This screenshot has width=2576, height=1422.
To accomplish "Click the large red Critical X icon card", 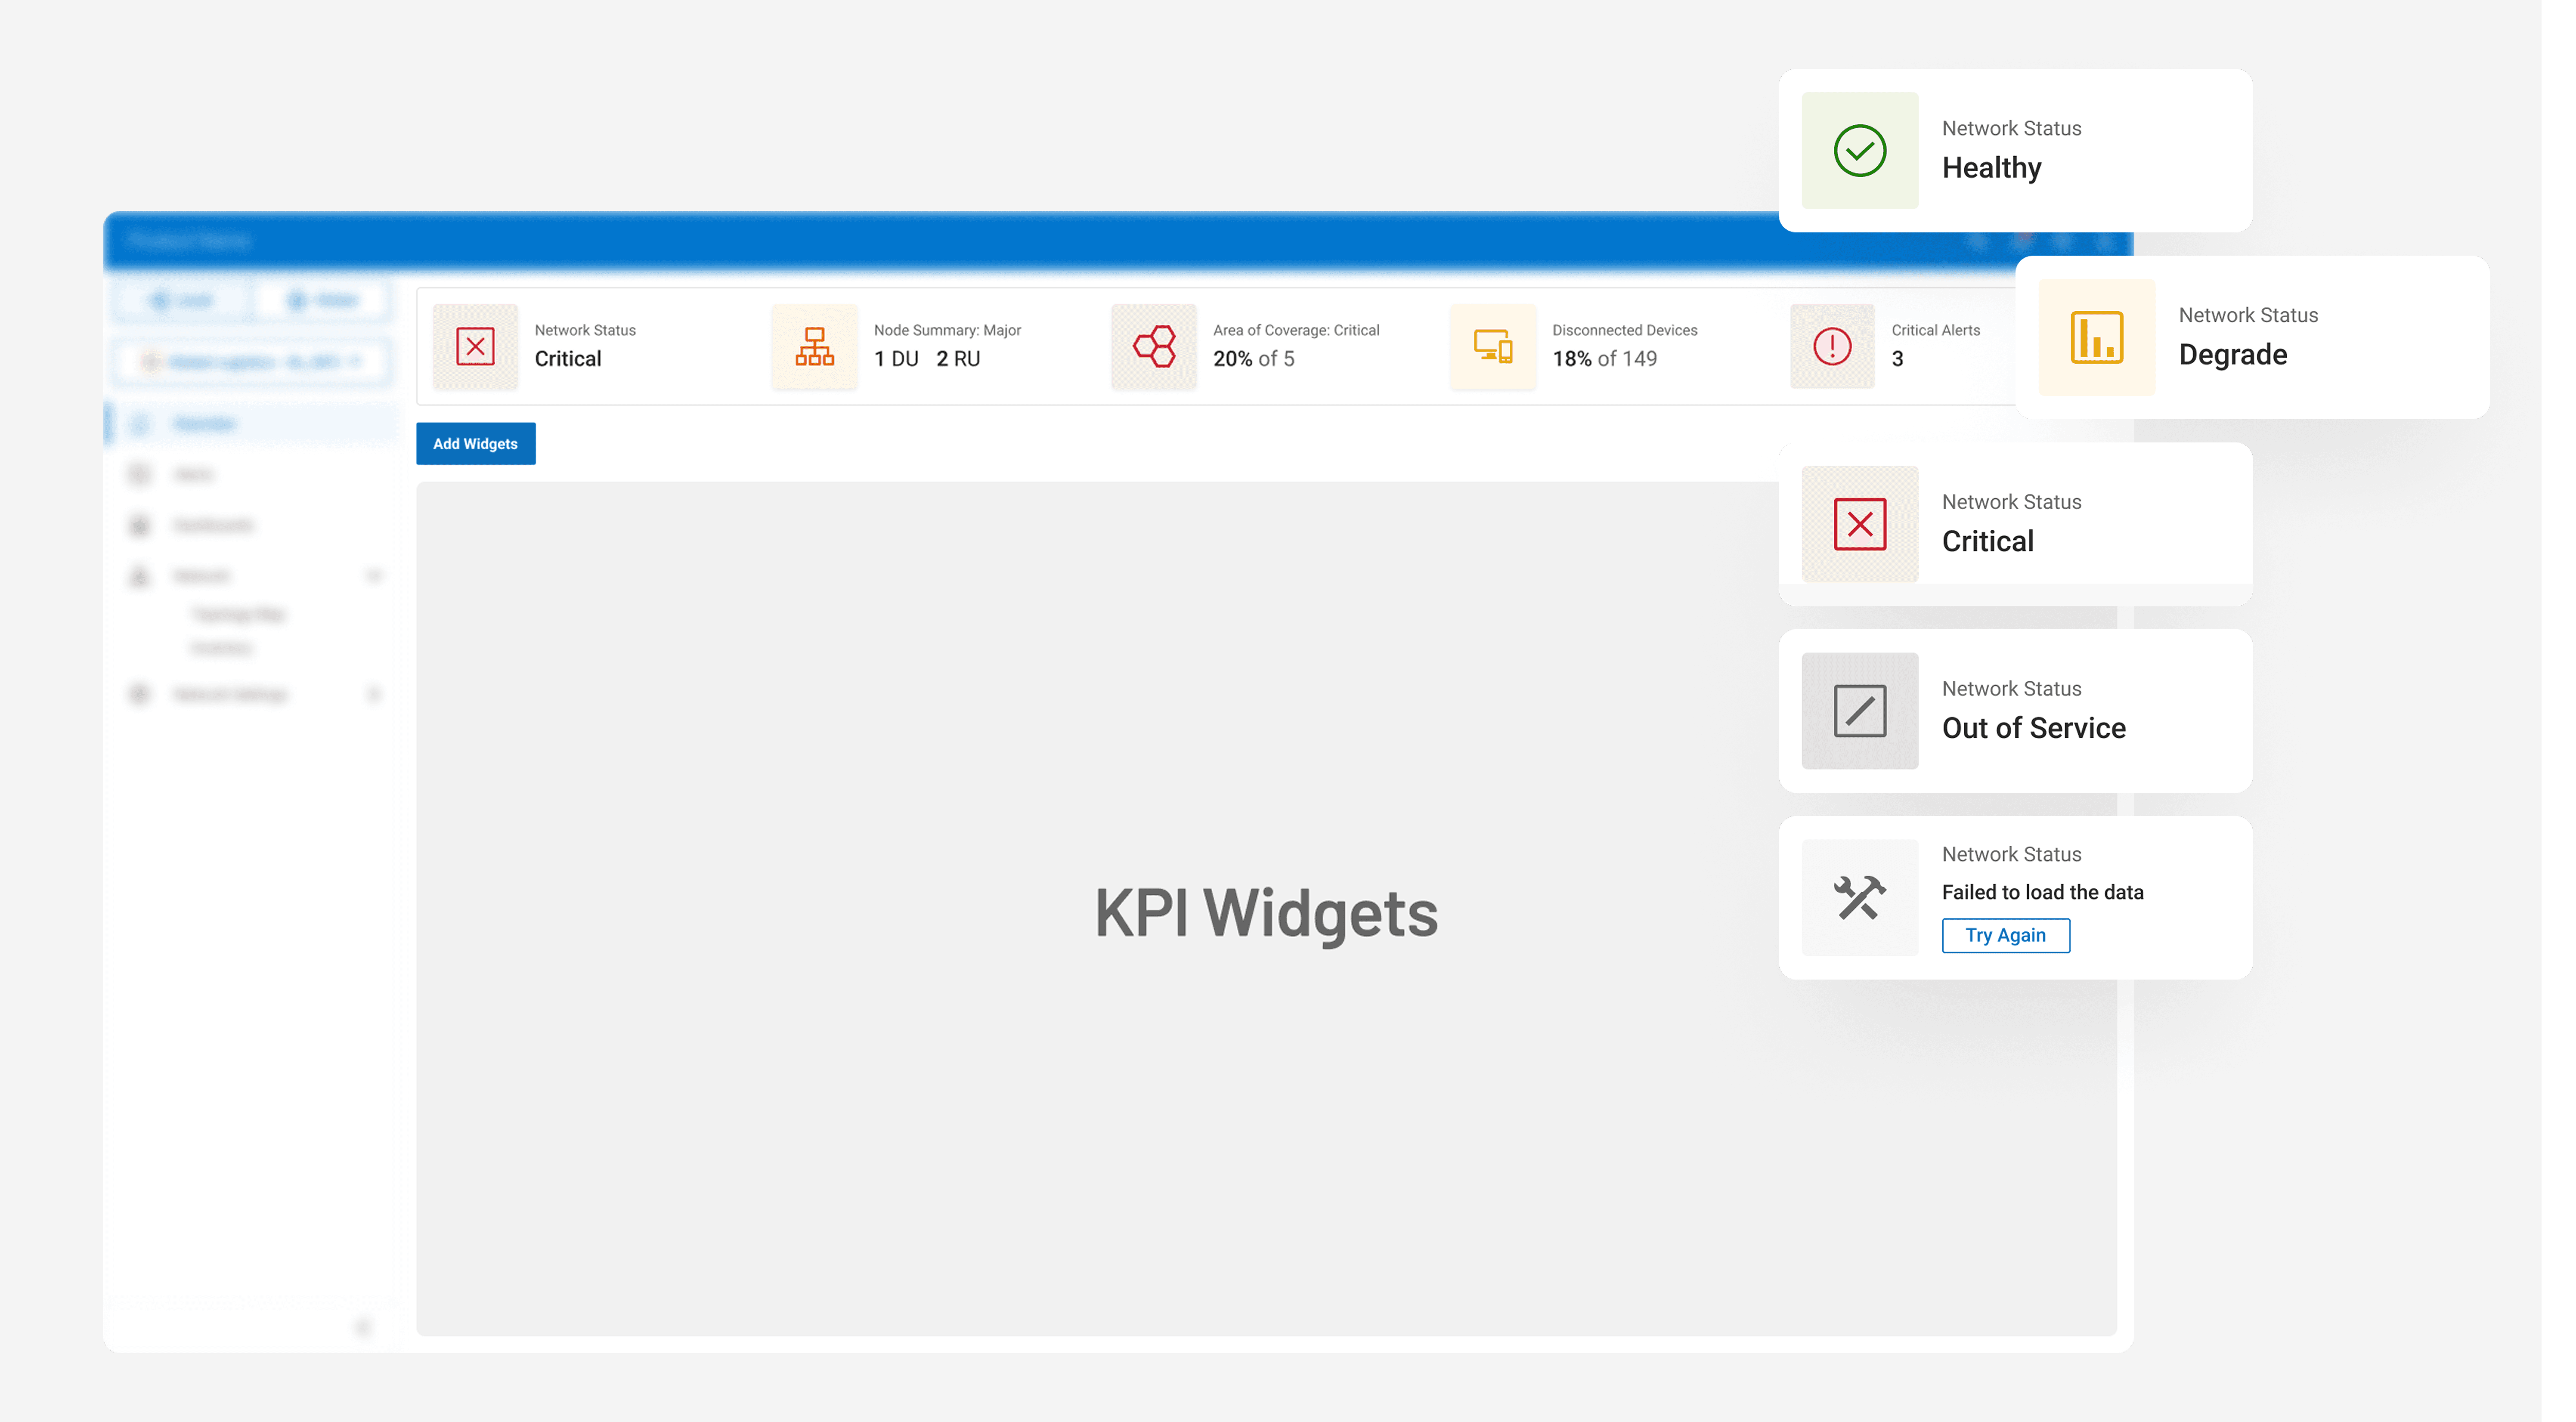I will pyautogui.click(x=1859, y=524).
